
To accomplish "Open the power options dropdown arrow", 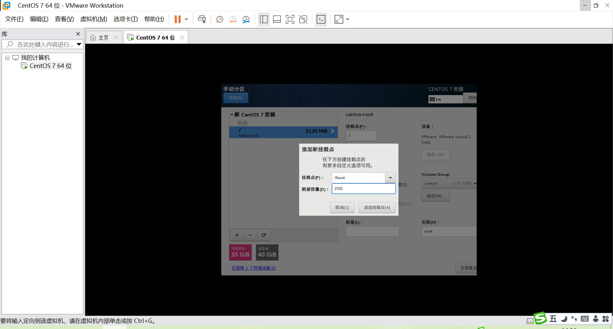I will tap(186, 19).
